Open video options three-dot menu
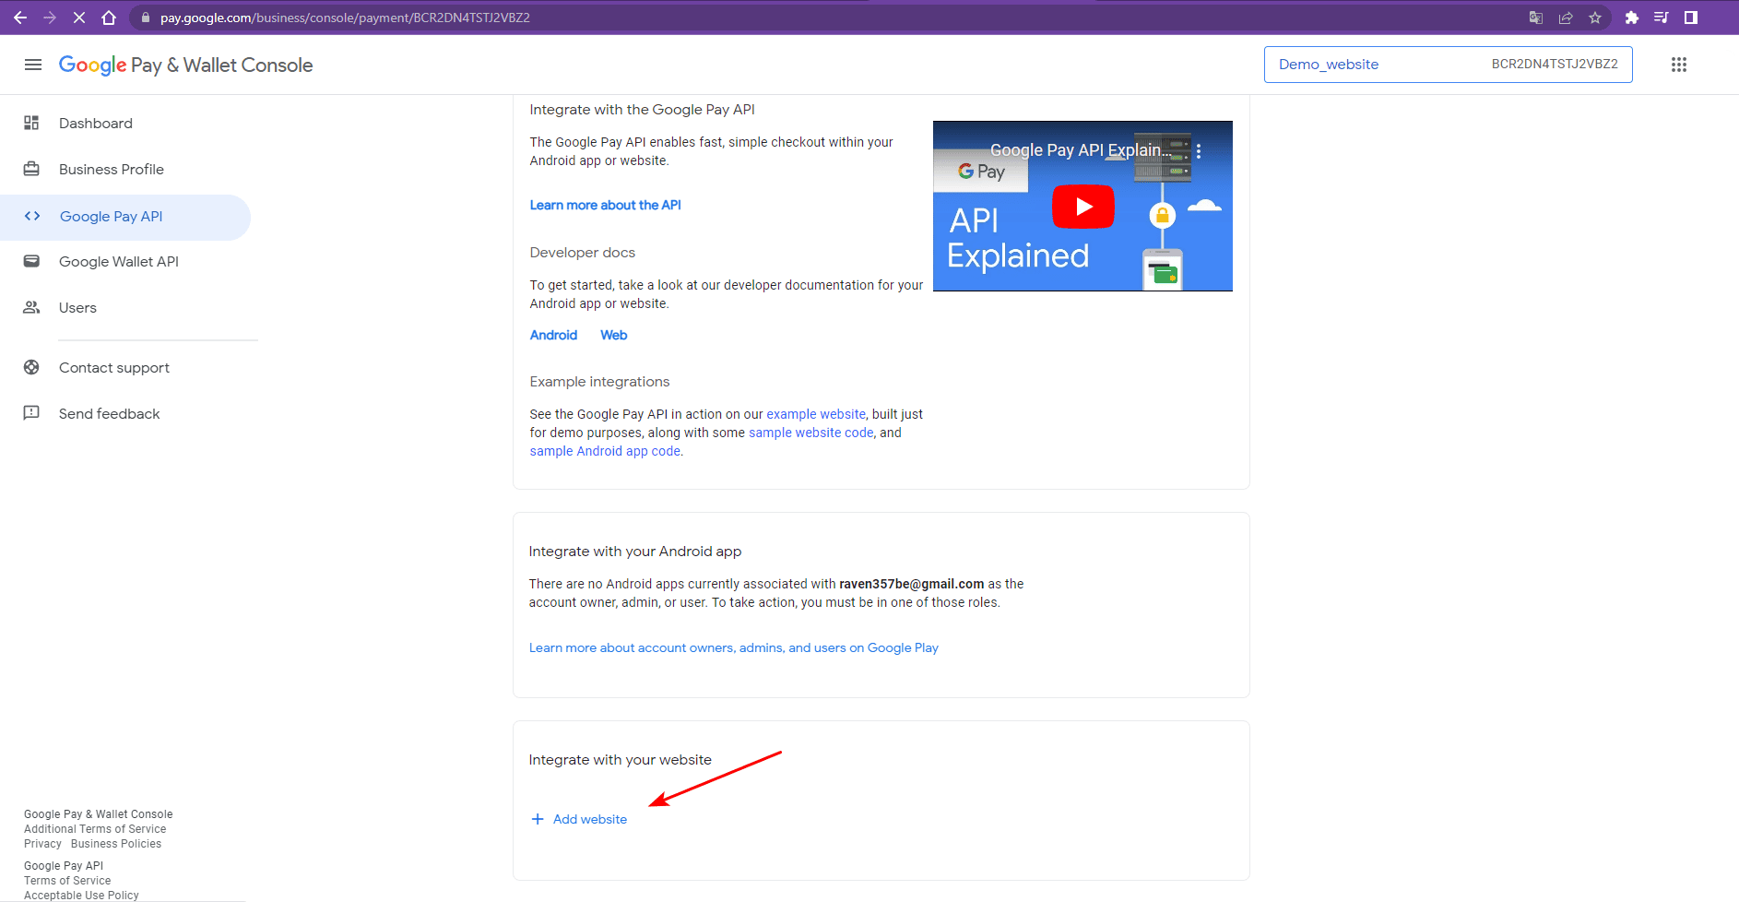 tap(1198, 151)
